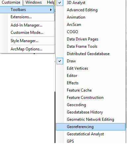Viewport: 129px width, 144px height.
Task: Enable the Editor toolbar
Action: [91, 76]
